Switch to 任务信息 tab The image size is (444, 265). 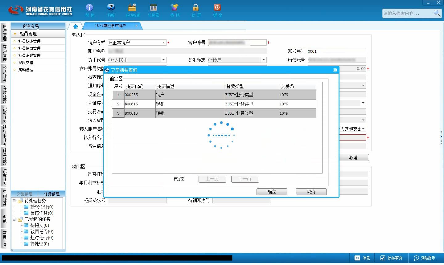[52, 194]
